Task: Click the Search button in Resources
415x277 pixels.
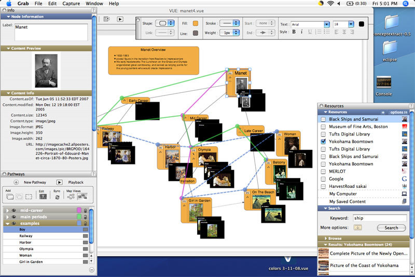Action: point(391,228)
